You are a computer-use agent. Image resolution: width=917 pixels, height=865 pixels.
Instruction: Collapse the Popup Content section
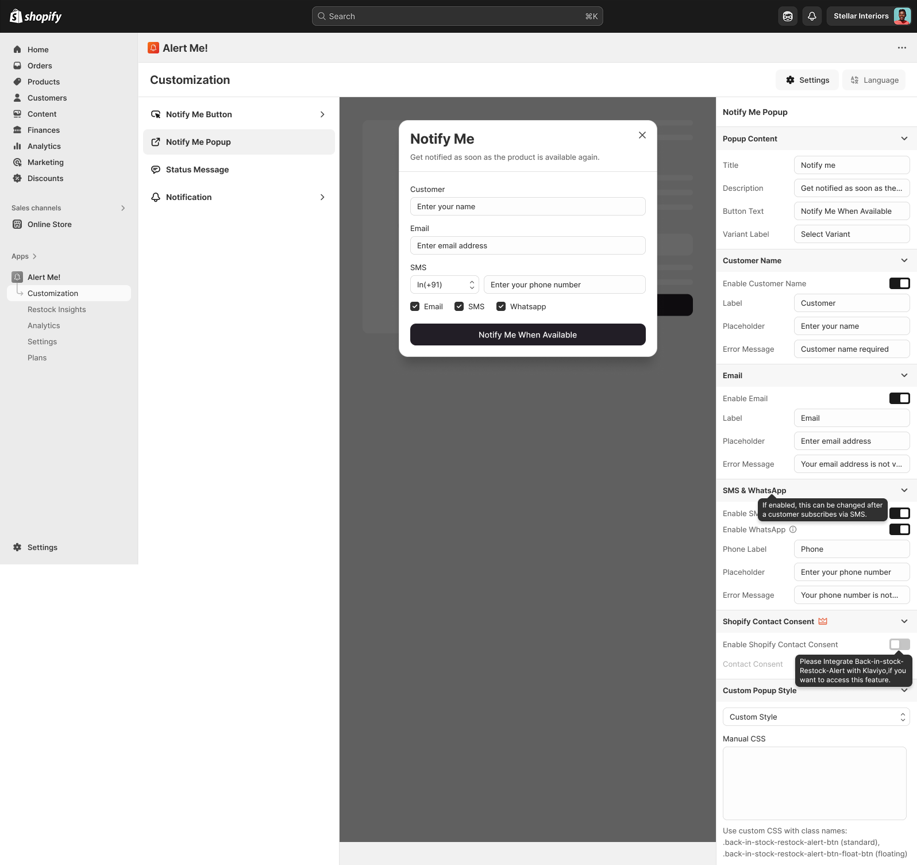point(904,139)
